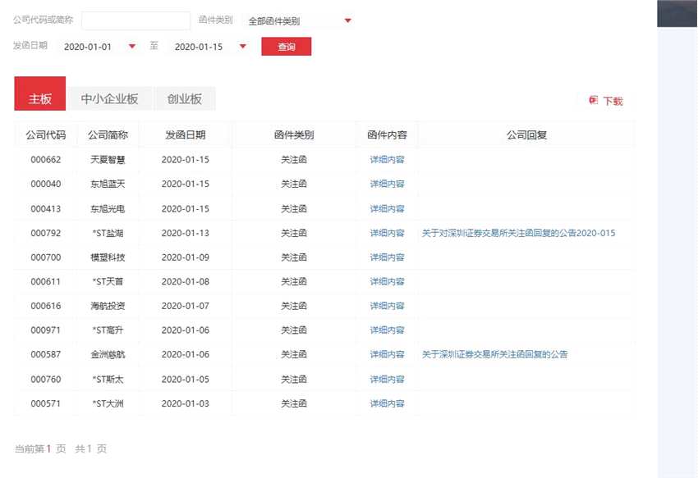This screenshot has width=698, height=478.
Task: Select company code 000413
Action: (x=45, y=208)
